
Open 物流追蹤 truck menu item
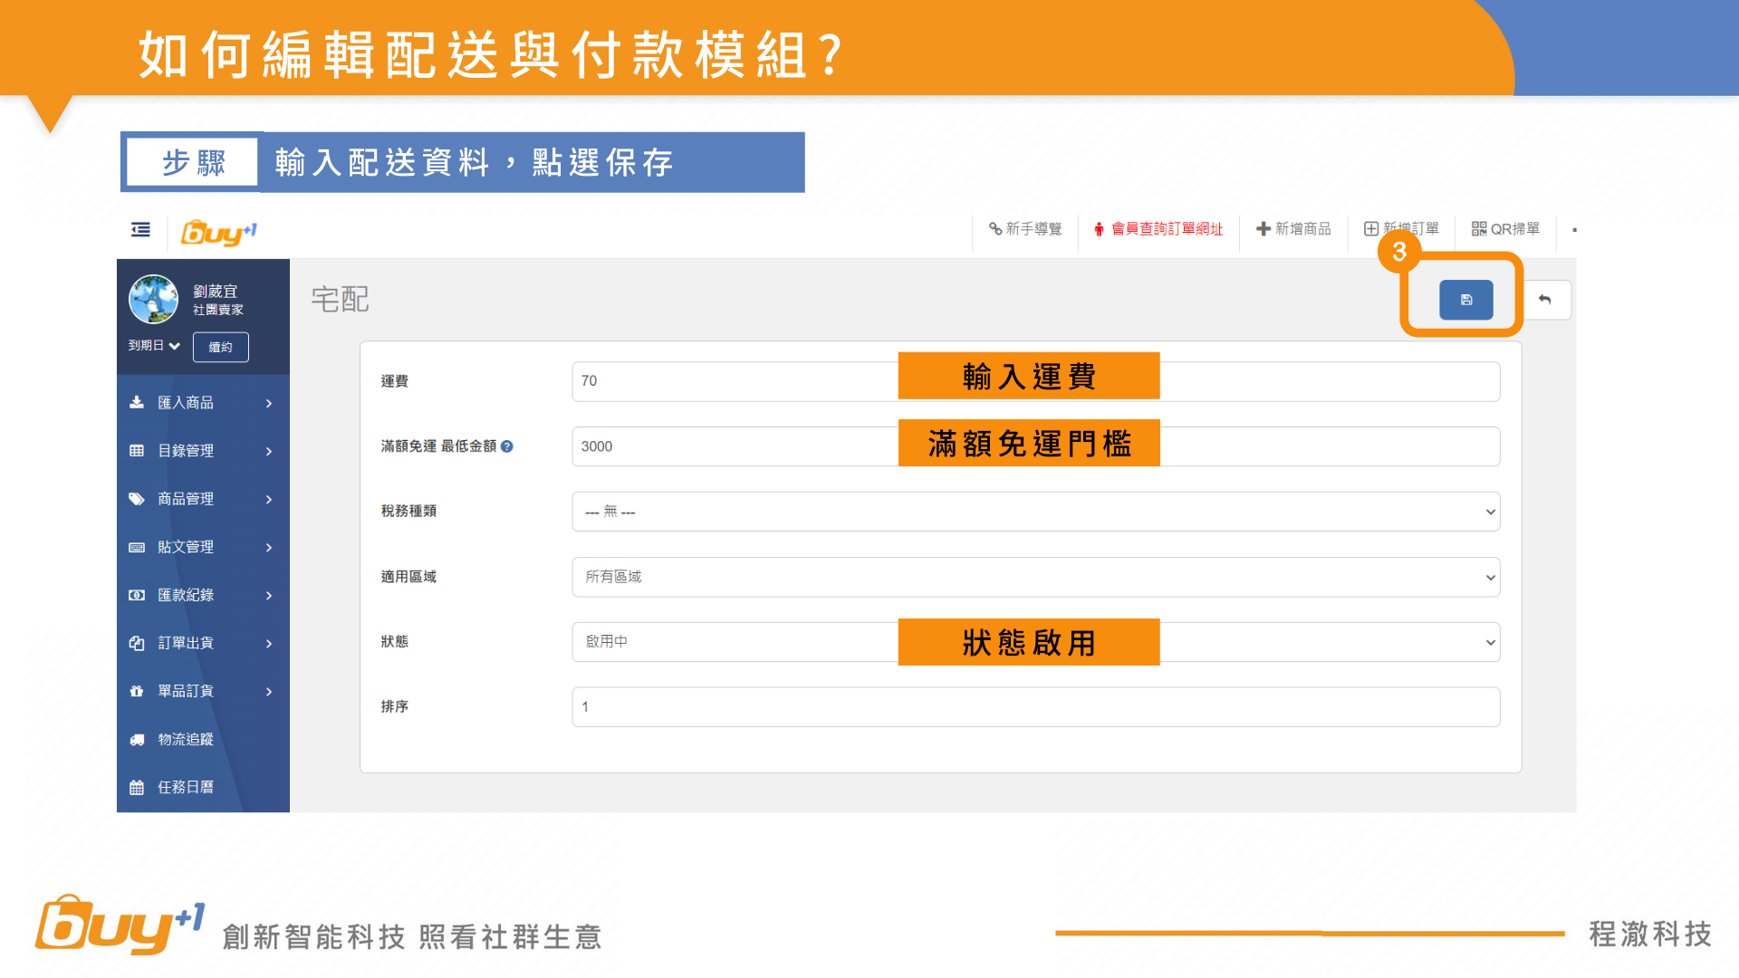click(186, 739)
